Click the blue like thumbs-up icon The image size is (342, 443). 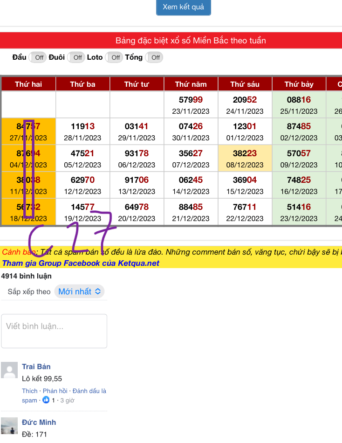(46, 400)
